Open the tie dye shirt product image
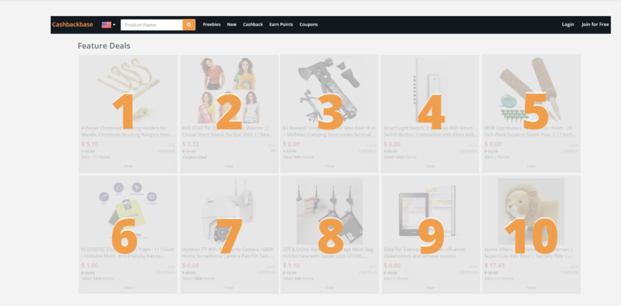The height and width of the screenshot is (306, 621). point(229,88)
